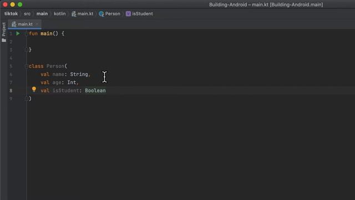This screenshot has height=200, width=355.
Task: Click the 'fun' keyword on line 1
Action: [x=33, y=33]
